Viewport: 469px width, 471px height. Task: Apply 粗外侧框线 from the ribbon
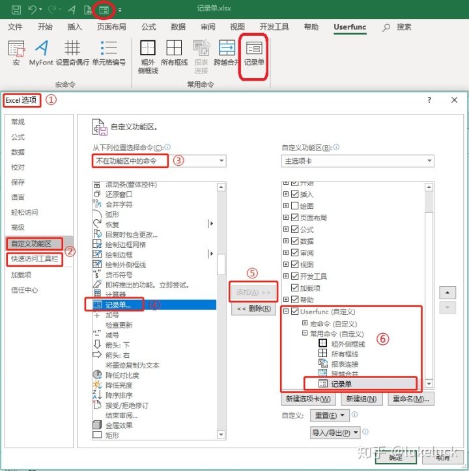coord(148,57)
